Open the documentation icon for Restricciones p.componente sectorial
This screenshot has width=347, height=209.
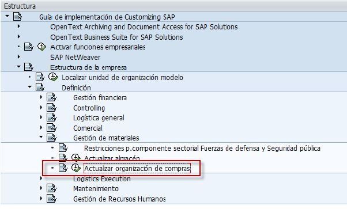click(x=63, y=148)
